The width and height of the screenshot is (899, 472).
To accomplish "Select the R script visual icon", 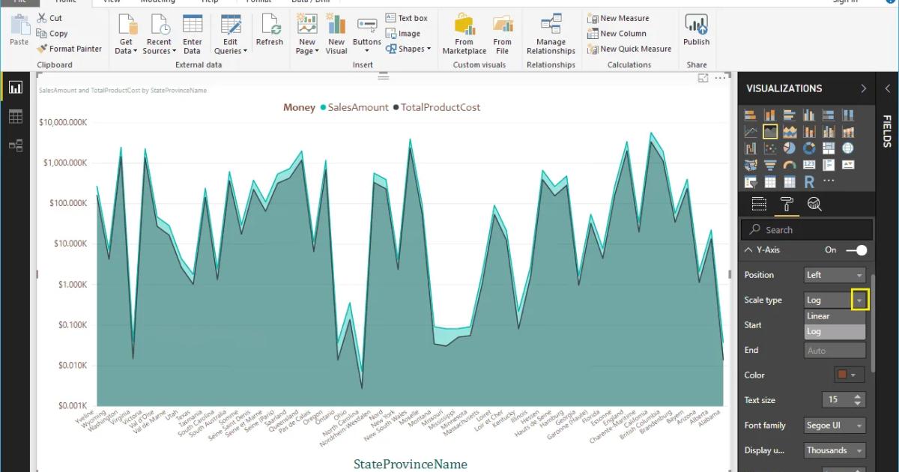I will (x=808, y=181).
